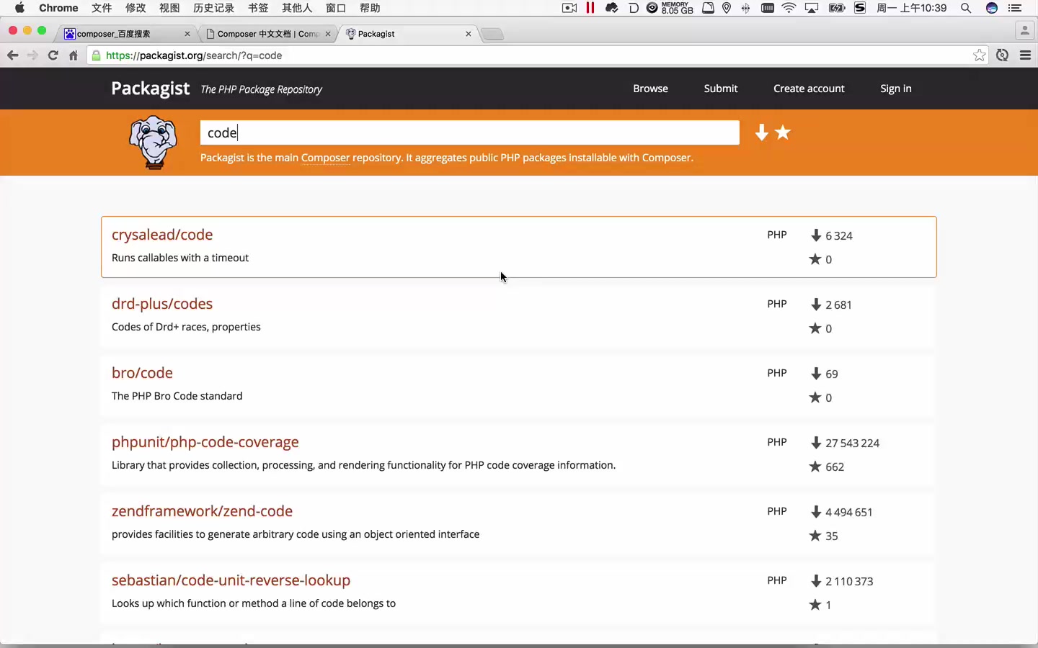The image size is (1038, 648).
Task: Go to Create account
Action: click(x=809, y=89)
